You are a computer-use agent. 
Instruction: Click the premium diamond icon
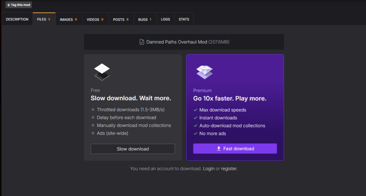coord(204,72)
